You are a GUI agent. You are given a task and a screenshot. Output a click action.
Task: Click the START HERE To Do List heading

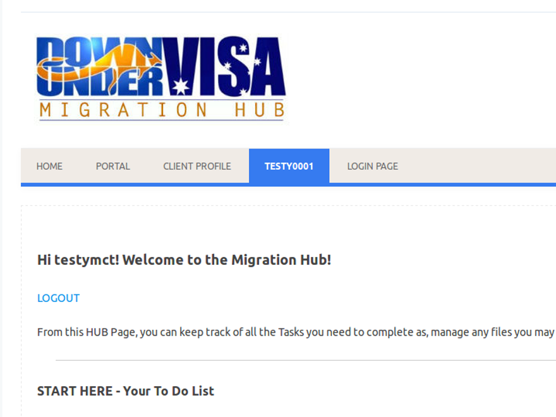[x=125, y=391]
